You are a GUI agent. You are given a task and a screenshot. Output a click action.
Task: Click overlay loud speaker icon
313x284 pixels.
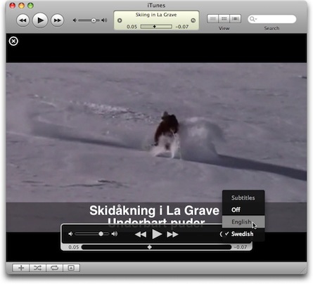pos(115,234)
